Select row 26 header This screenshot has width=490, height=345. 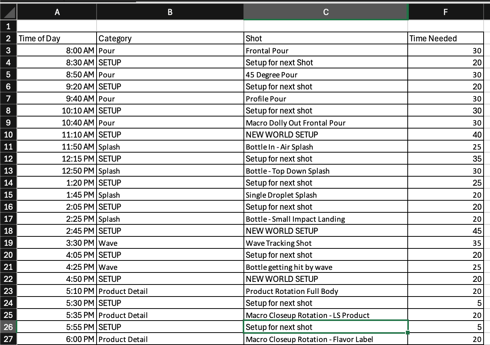point(9,327)
